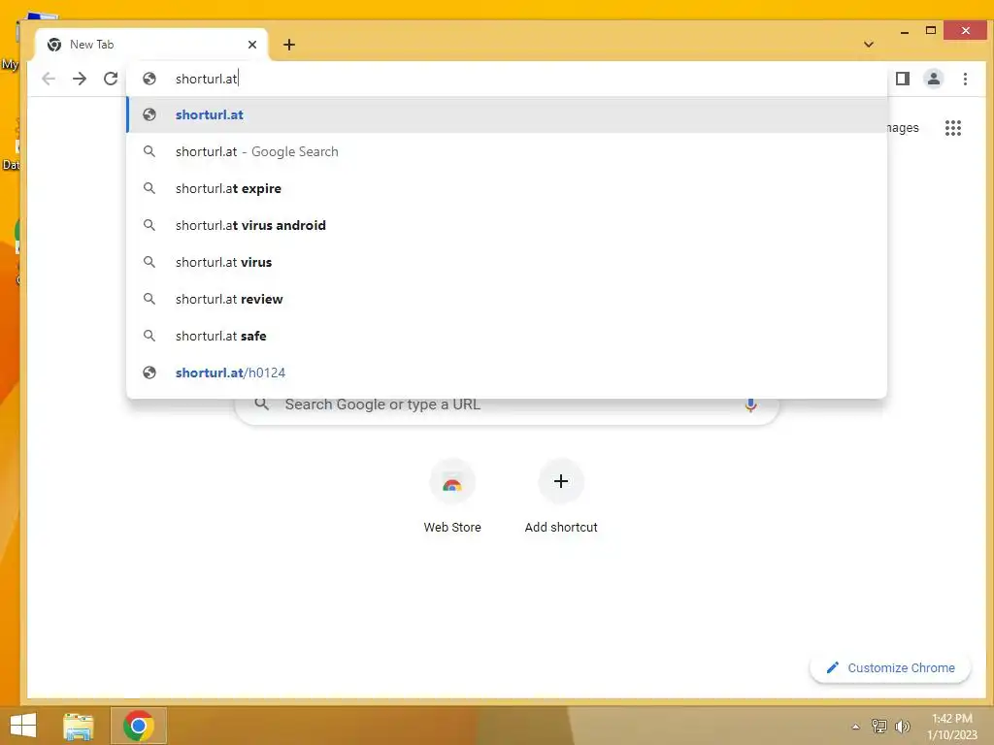This screenshot has width=994, height=745.
Task: Click the Chrome taskbar icon
Action: pyautogui.click(x=138, y=726)
